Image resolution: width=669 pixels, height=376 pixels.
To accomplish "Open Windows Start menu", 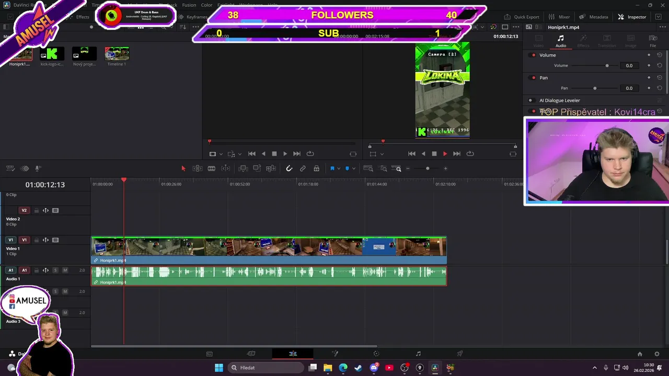I will click(x=219, y=368).
